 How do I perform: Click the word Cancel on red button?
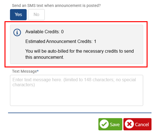pyautogui.click(x=142, y=125)
